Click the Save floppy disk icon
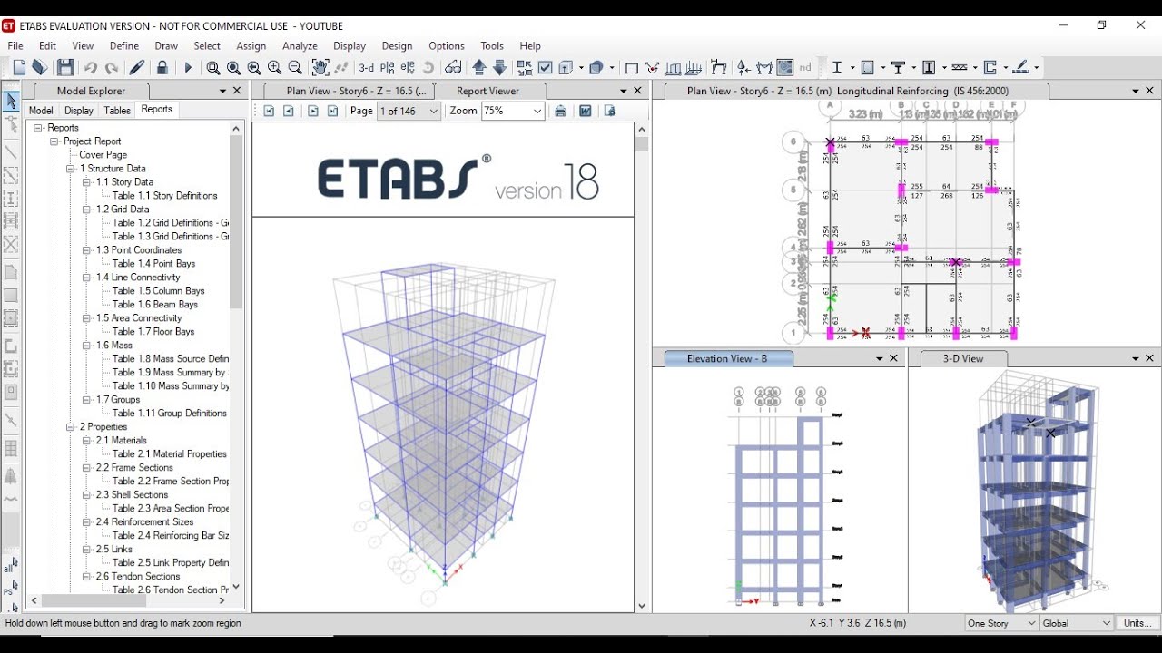Viewport: 1162px width, 653px height. tap(65, 67)
